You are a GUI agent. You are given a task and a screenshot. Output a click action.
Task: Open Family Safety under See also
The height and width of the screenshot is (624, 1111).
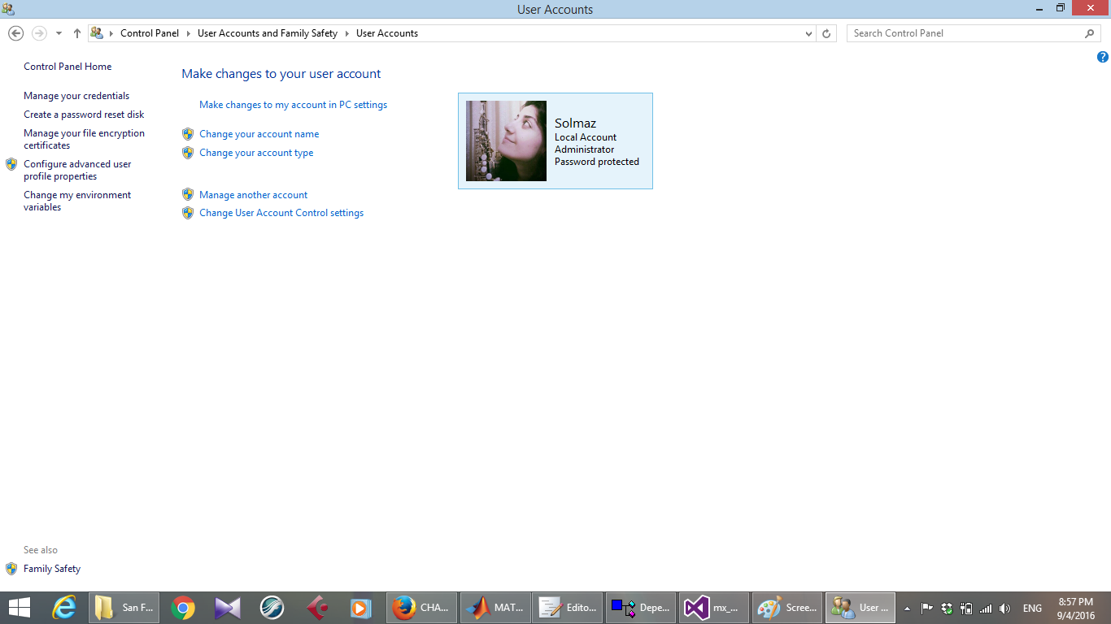(52, 569)
